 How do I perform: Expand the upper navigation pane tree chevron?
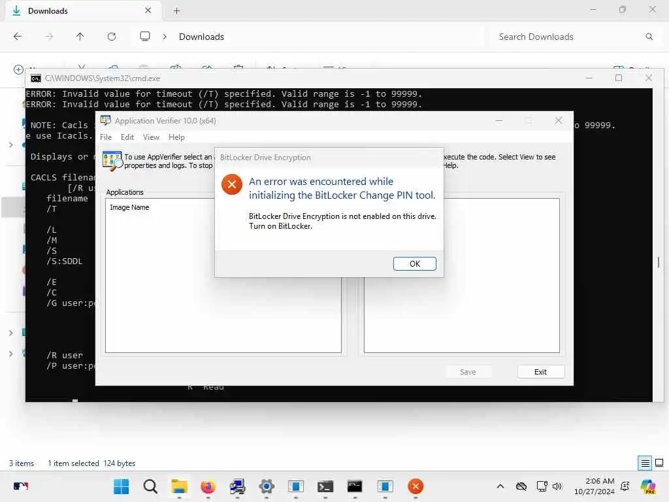10,145
